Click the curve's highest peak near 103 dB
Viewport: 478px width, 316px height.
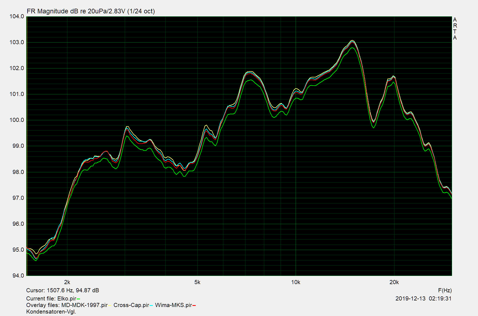352,41
